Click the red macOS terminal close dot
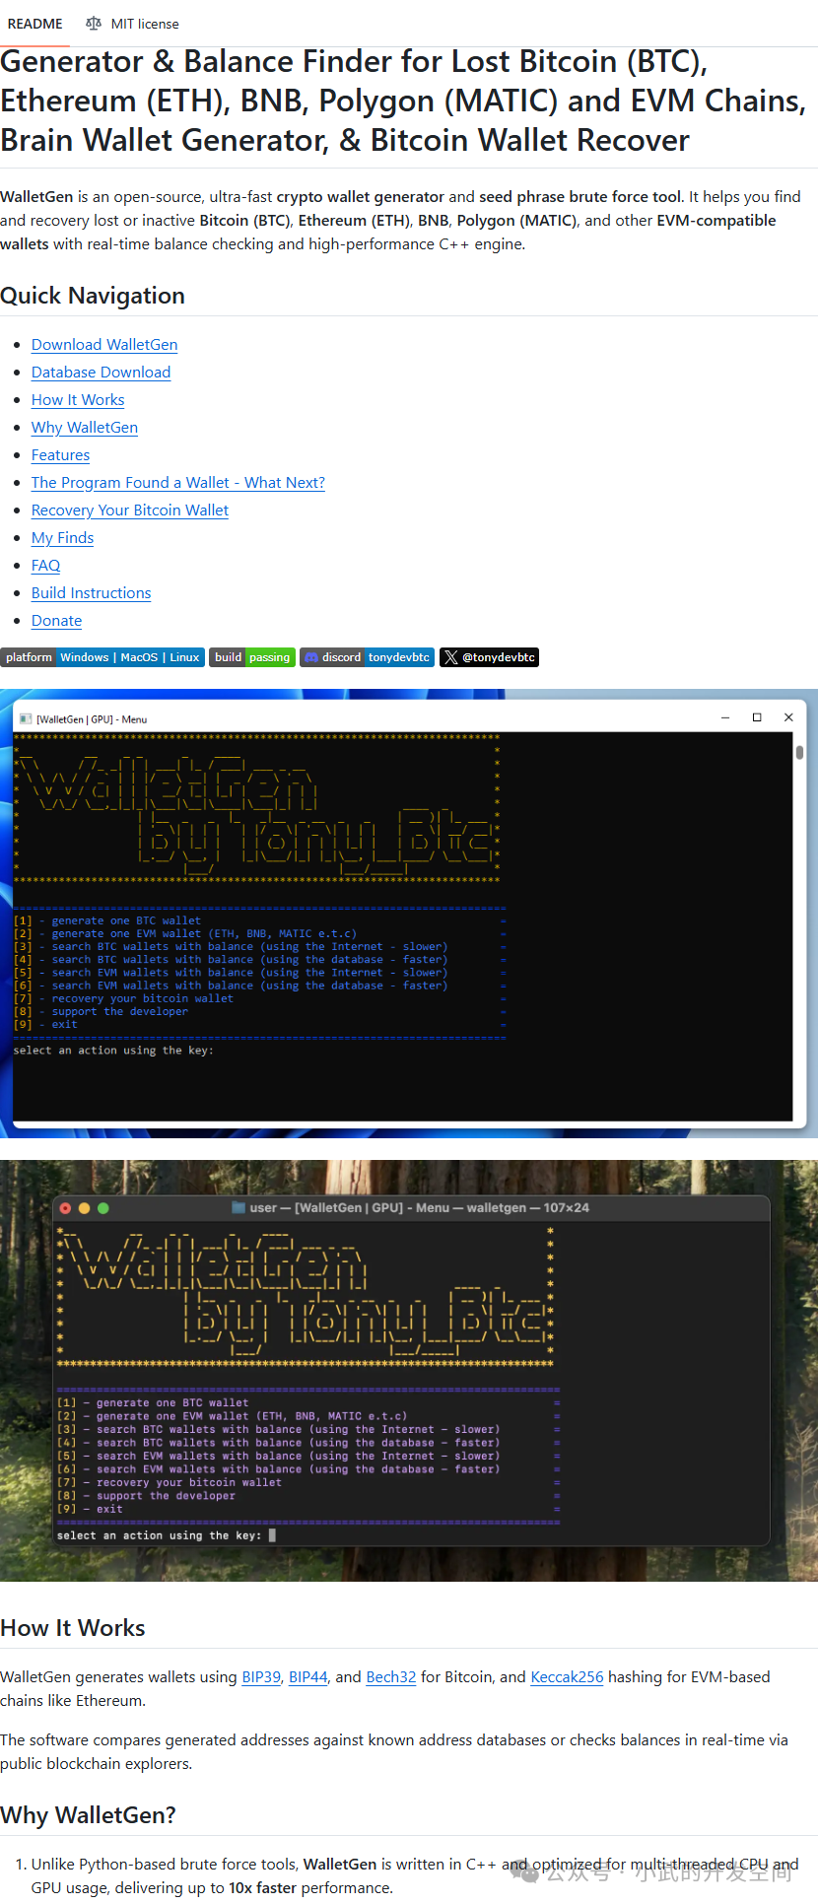 click(65, 1208)
